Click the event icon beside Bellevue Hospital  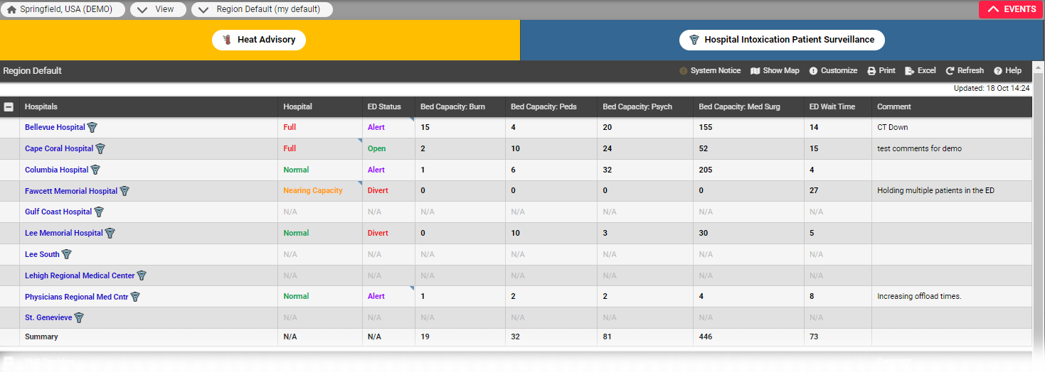pyautogui.click(x=92, y=128)
